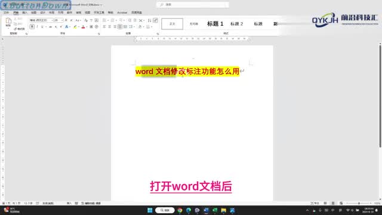Click the Decrease Indent icon

point(130,20)
